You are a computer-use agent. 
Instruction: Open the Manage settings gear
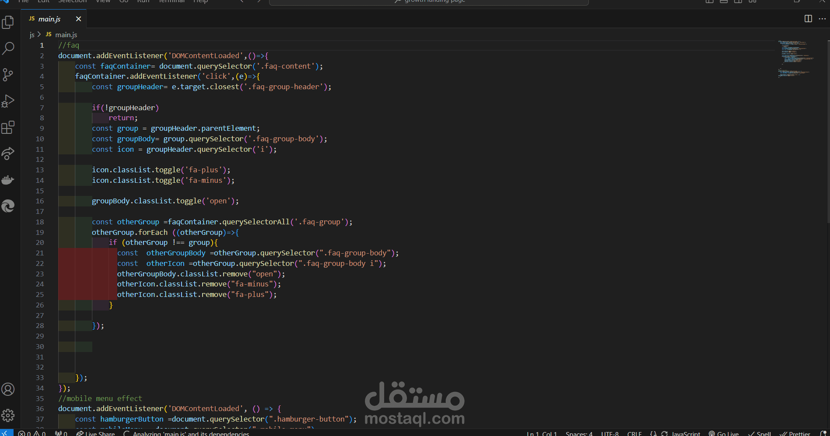tap(8, 415)
